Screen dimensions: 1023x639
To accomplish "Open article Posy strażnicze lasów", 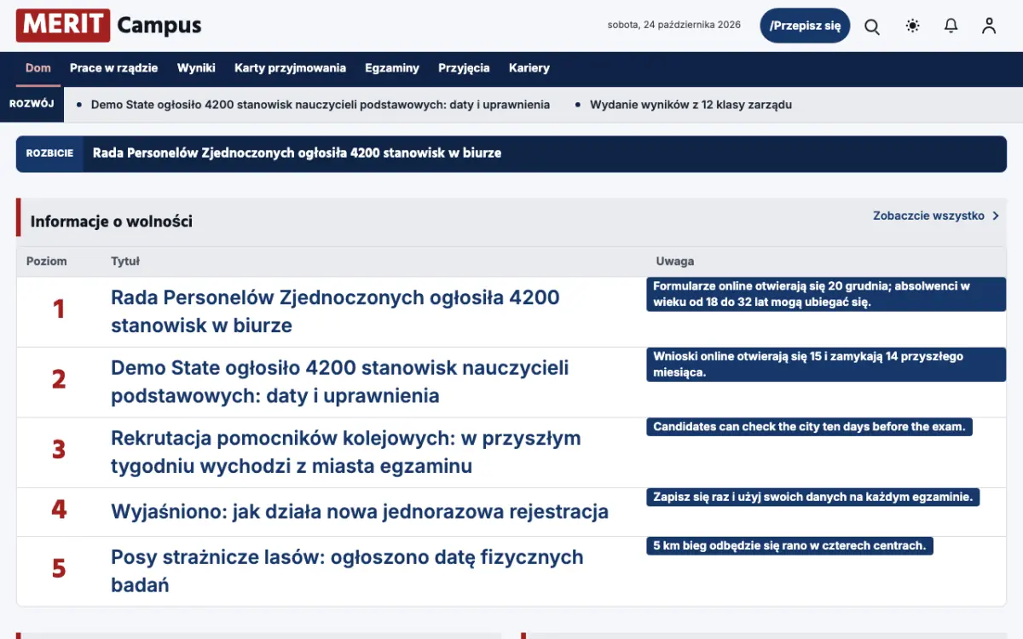I will tap(347, 571).
